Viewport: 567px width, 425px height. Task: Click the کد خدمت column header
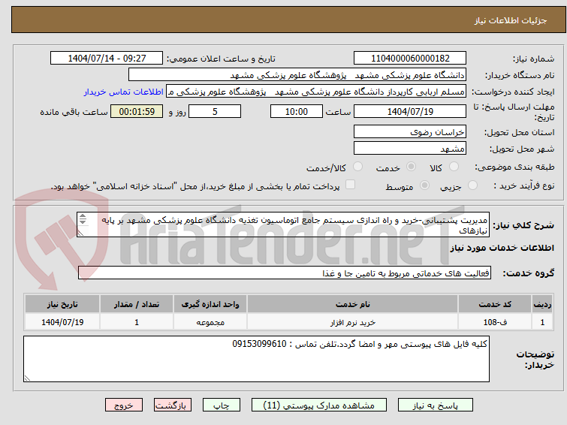pyautogui.click(x=494, y=304)
